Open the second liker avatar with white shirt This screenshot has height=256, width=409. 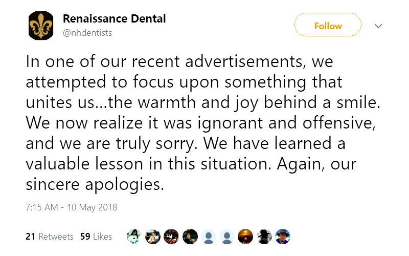coord(152,236)
